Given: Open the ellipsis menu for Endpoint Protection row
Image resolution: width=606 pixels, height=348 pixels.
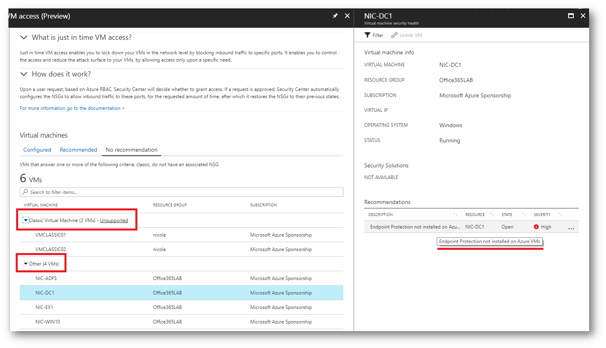Looking at the screenshot, I should click(571, 228).
